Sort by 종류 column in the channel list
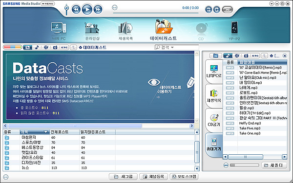293x183 pixels. click(x=11, y=132)
